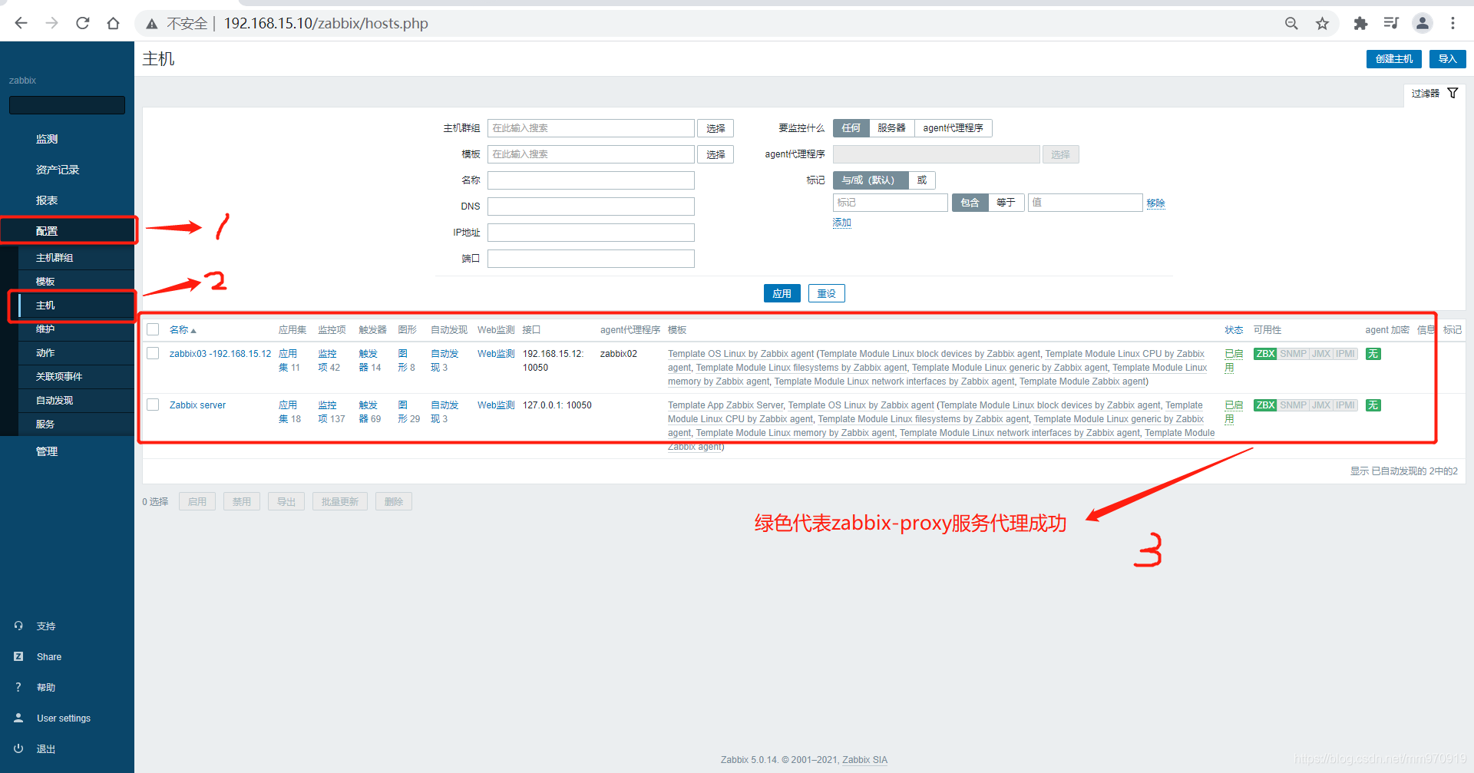Click the JMX badge for Zabbix server

pos(1321,405)
